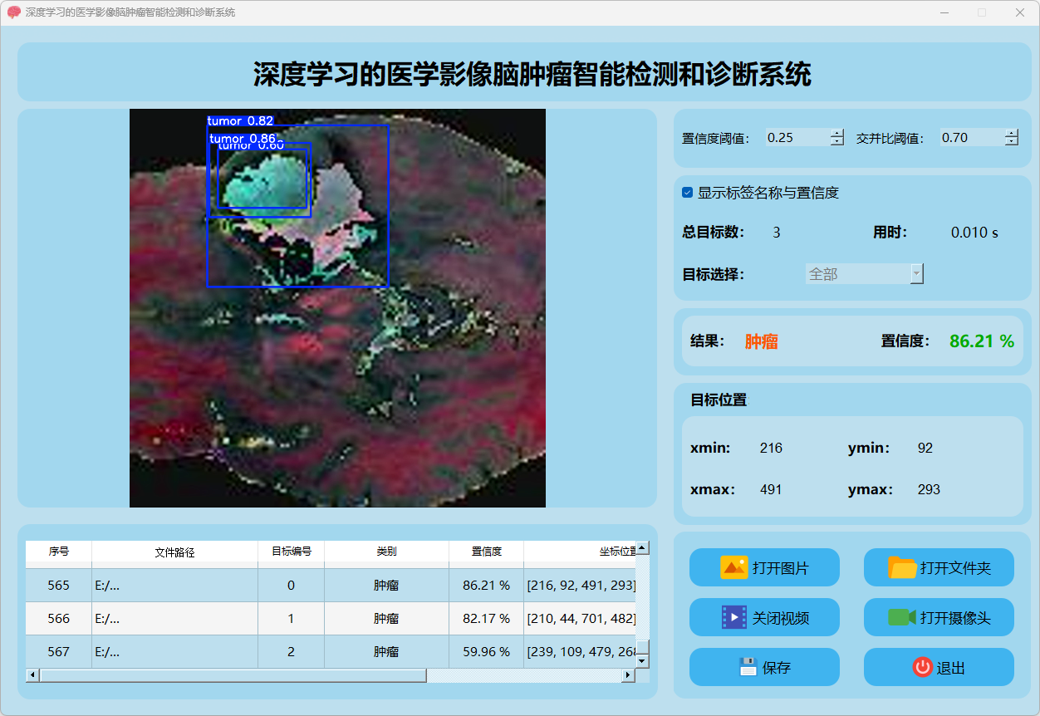
Task: Click the 置信度阈值 input field showing 0.25
Action: pyautogui.click(x=796, y=138)
